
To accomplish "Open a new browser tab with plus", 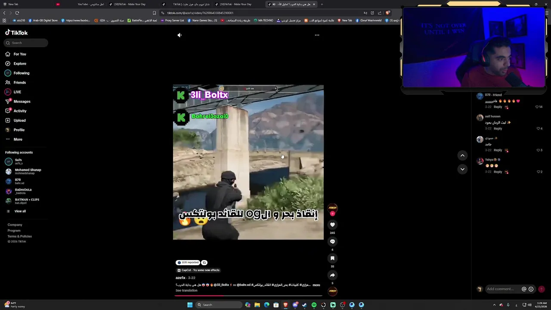I will coord(322,4).
